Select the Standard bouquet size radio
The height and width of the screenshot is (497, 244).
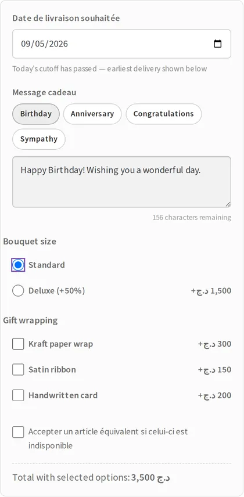[x=18, y=265]
